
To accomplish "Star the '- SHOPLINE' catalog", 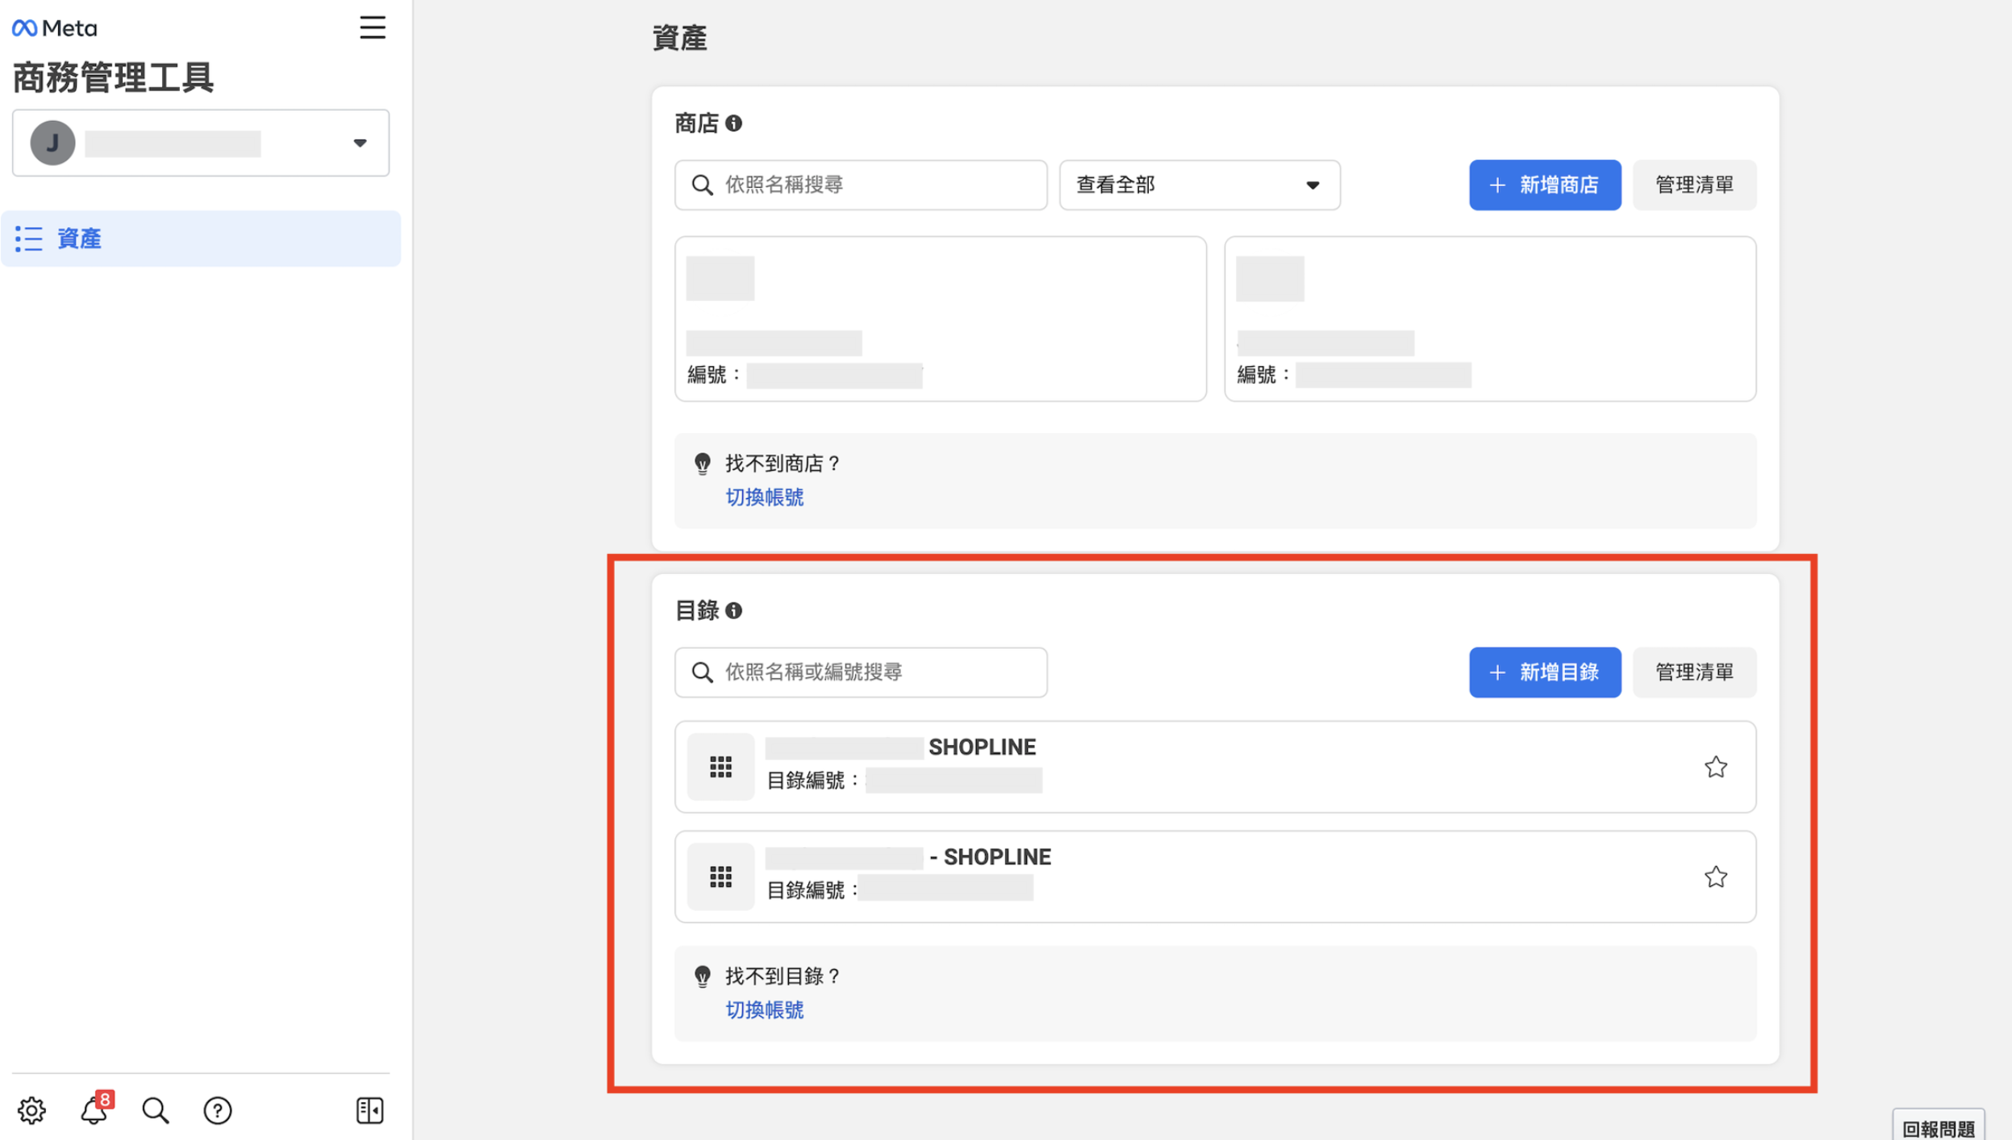I will pyautogui.click(x=1715, y=876).
